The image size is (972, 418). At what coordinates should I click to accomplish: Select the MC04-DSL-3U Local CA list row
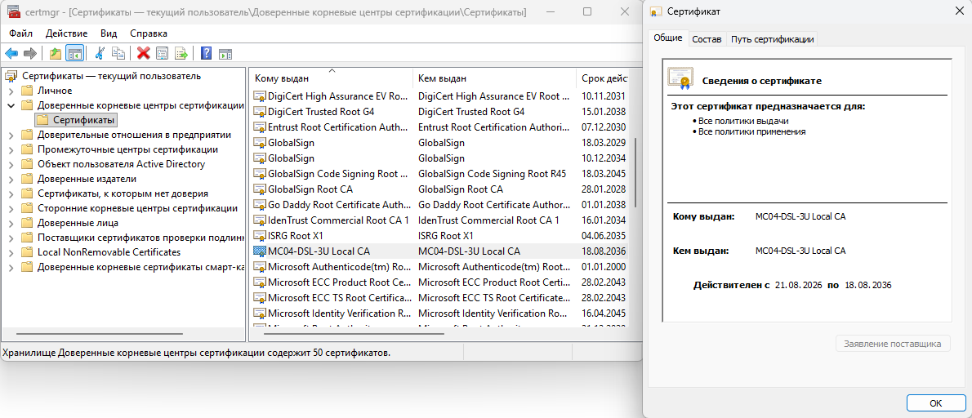[x=439, y=251]
